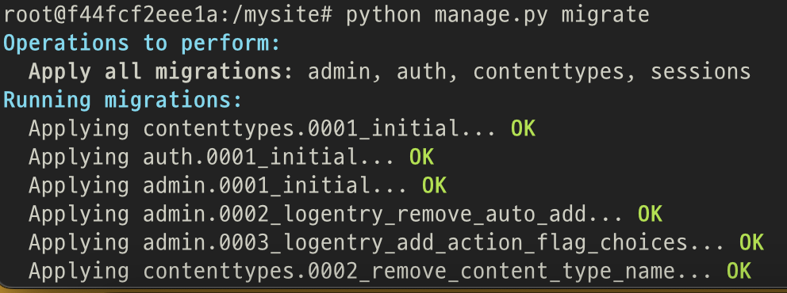Viewport: 787px width, 293px height.
Task: Click OK status after contenttypes.0001_initial
Action: (523, 129)
